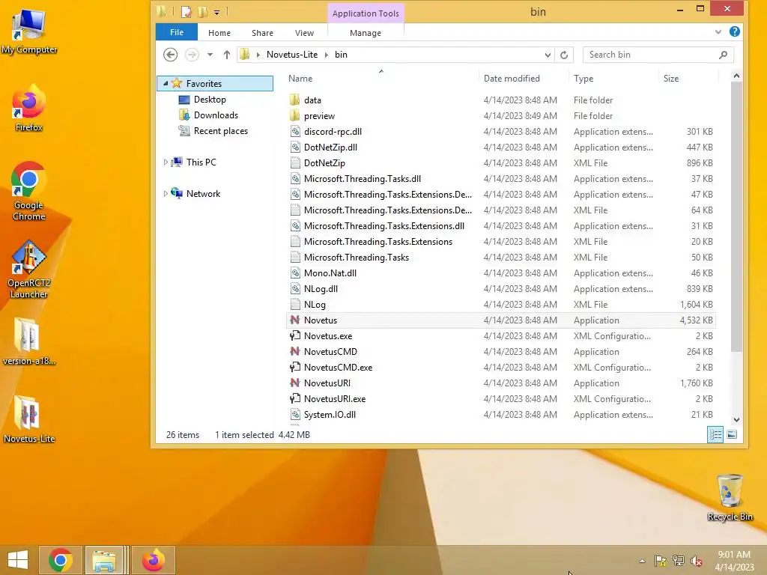The height and width of the screenshot is (575, 767).
Task: Select the DotNetZip.dll file icon
Action: coord(295,147)
